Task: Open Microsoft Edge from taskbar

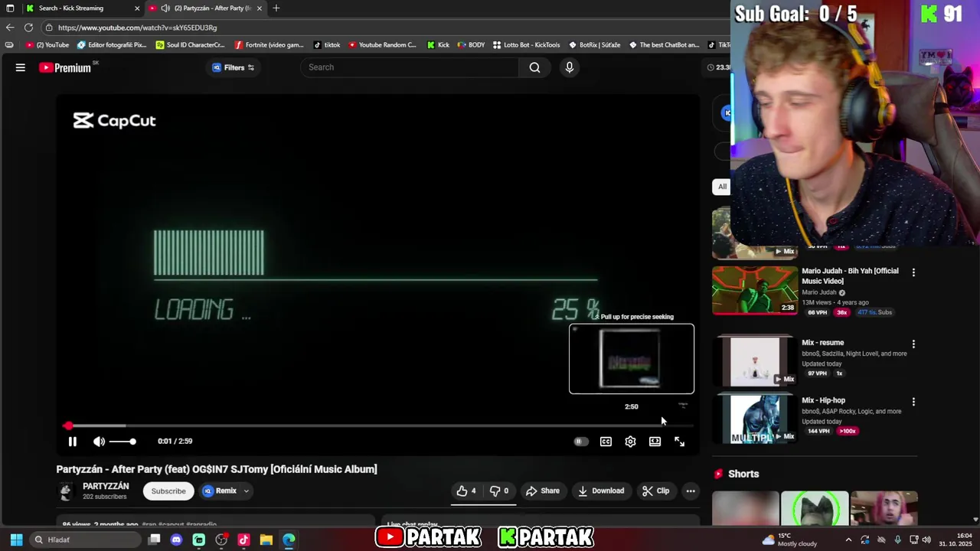Action: point(289,540)
